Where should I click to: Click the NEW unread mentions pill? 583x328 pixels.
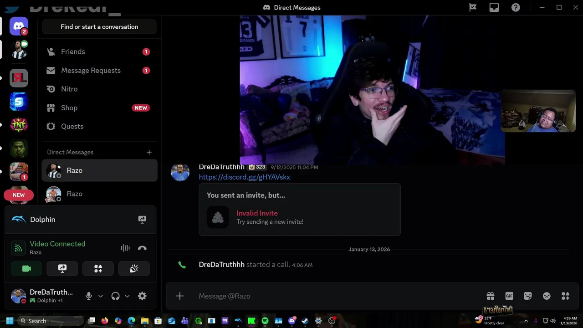[x=19, y=195]
